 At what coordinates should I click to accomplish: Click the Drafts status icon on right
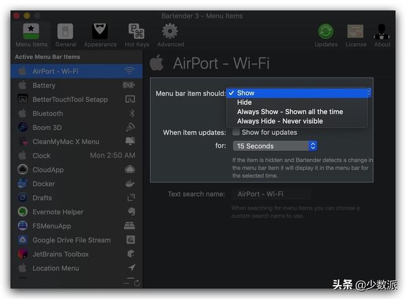[131, 198]
